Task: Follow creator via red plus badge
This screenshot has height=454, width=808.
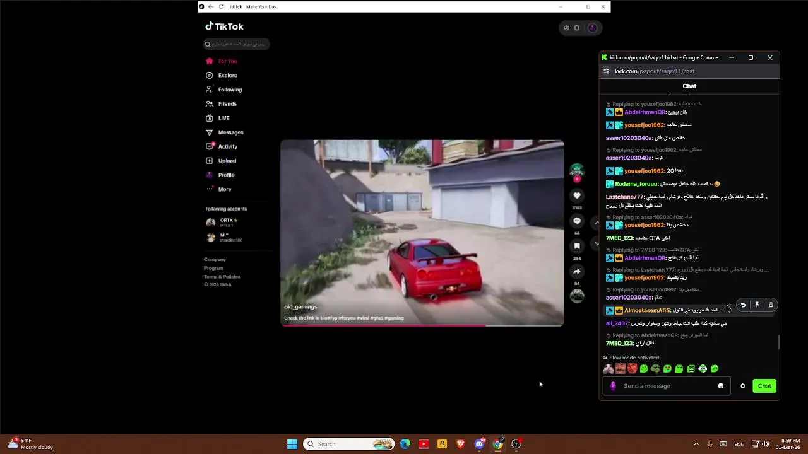Action: coord(577,179)
